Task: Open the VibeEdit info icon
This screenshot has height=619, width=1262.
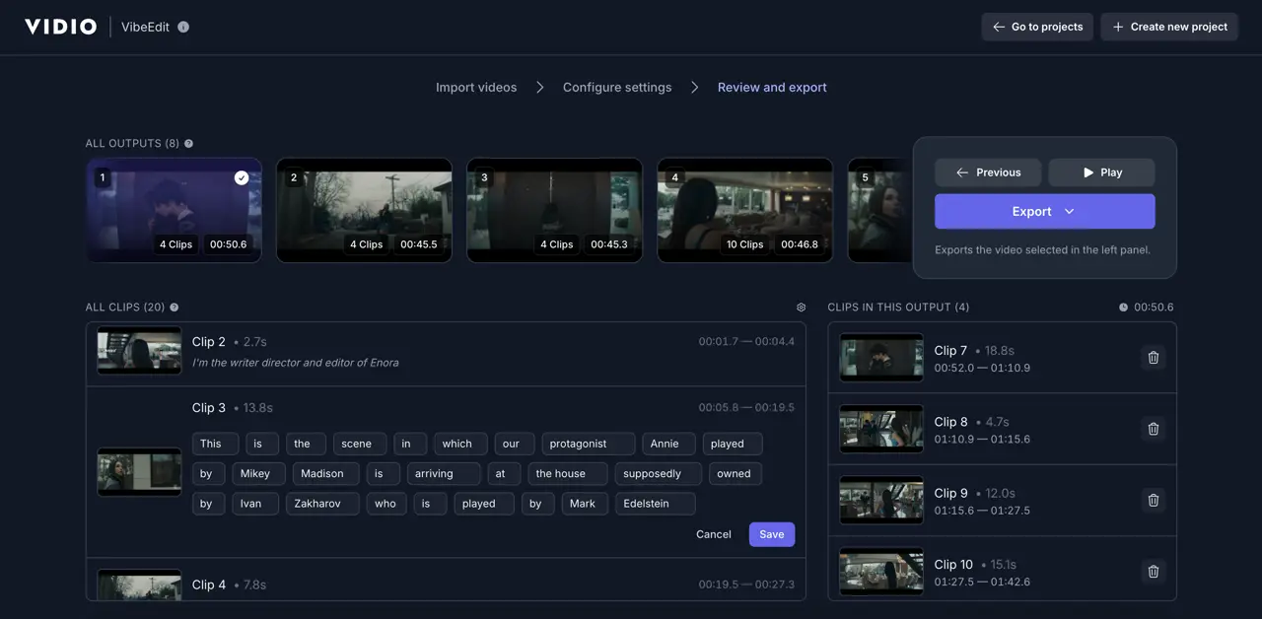Action: [x=183, y=27]
